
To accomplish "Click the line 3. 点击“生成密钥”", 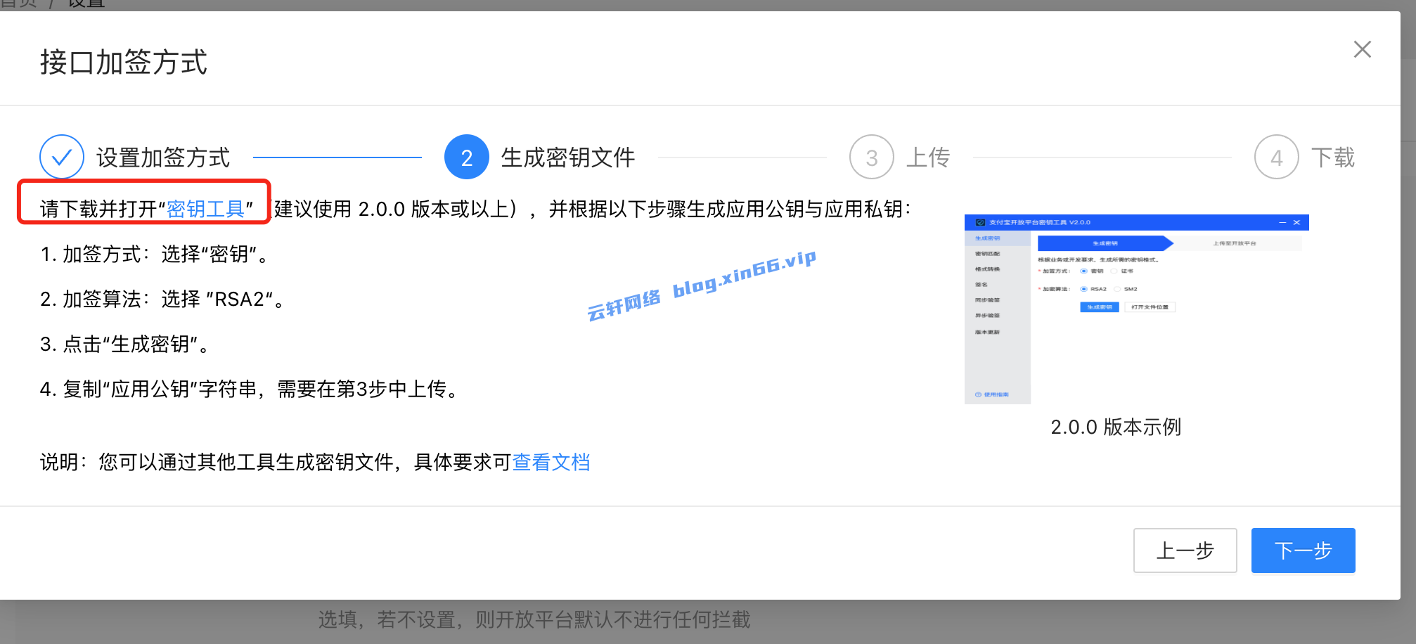I will point(126,344).
